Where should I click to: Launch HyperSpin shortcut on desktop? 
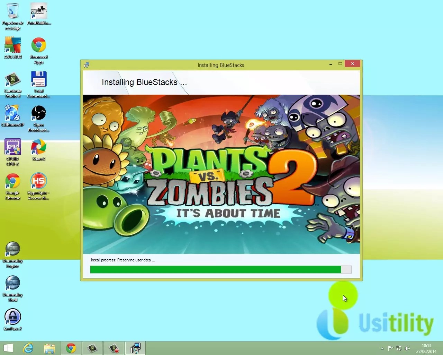click(x=39, y=181)
